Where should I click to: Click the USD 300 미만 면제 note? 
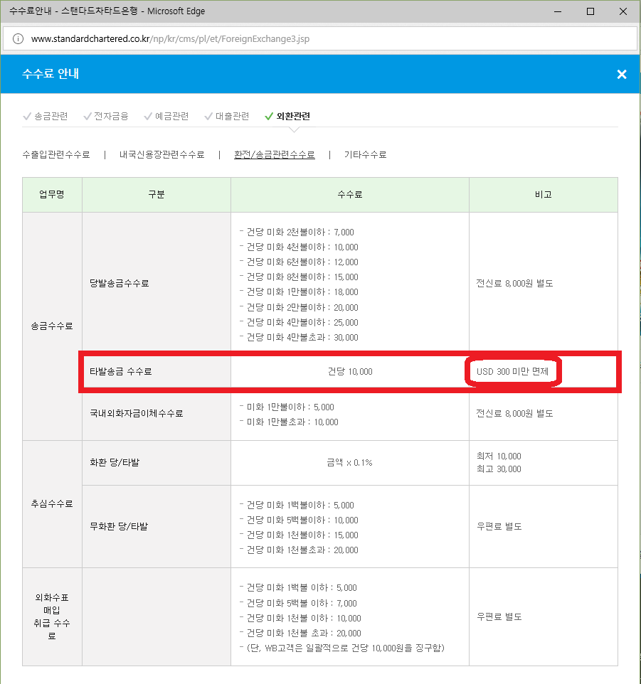click(512, 372)
